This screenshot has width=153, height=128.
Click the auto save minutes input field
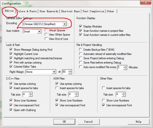pyautogui.click(x=120, y=68)
